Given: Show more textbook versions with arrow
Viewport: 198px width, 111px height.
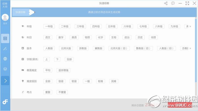Looking at the screenshot, I should 190,48.
